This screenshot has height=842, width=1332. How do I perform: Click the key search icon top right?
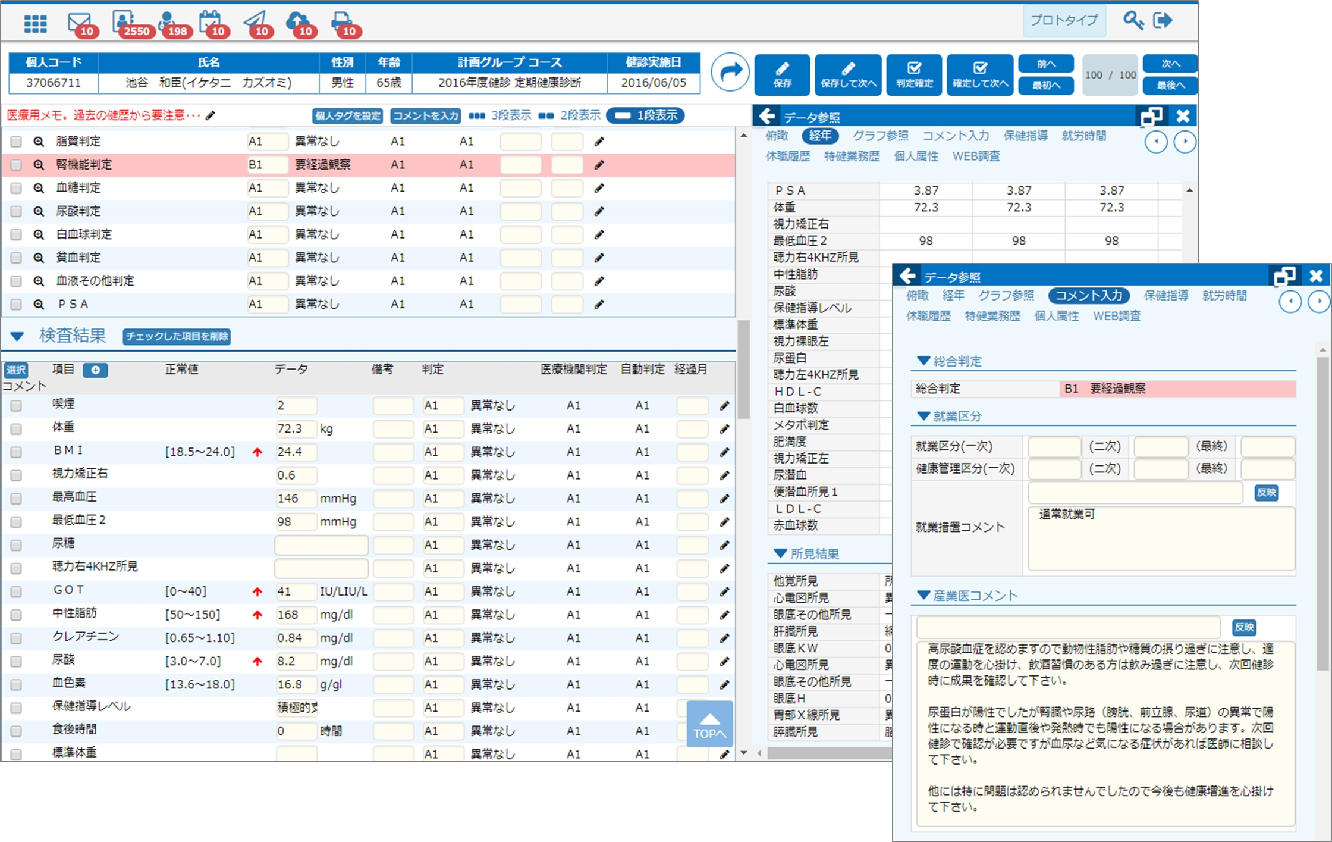[1133, 21]
